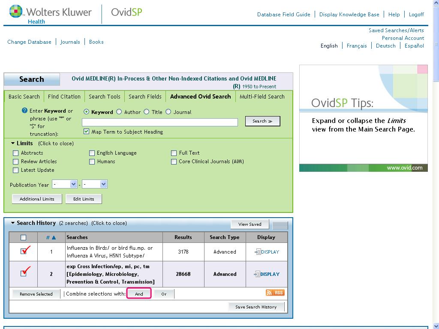Combine selections with Or
The image size is (439, 329).
point(164,294)
